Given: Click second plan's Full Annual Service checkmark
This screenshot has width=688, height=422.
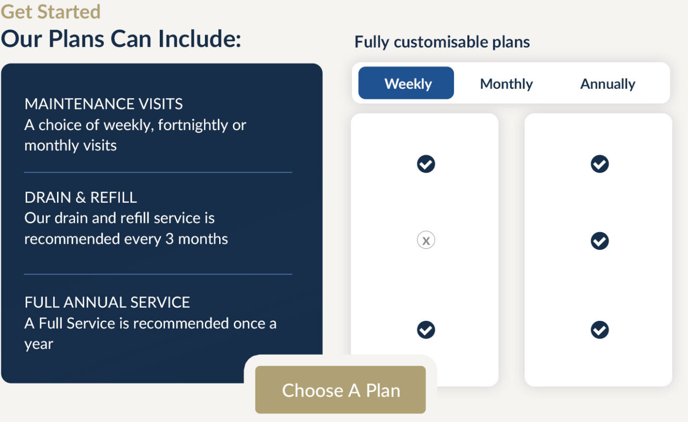Looking at the screenshot, I should click(x=599, y=329).
